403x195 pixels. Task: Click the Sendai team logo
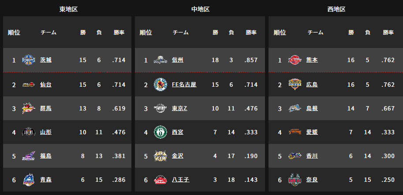click(29, 84)
